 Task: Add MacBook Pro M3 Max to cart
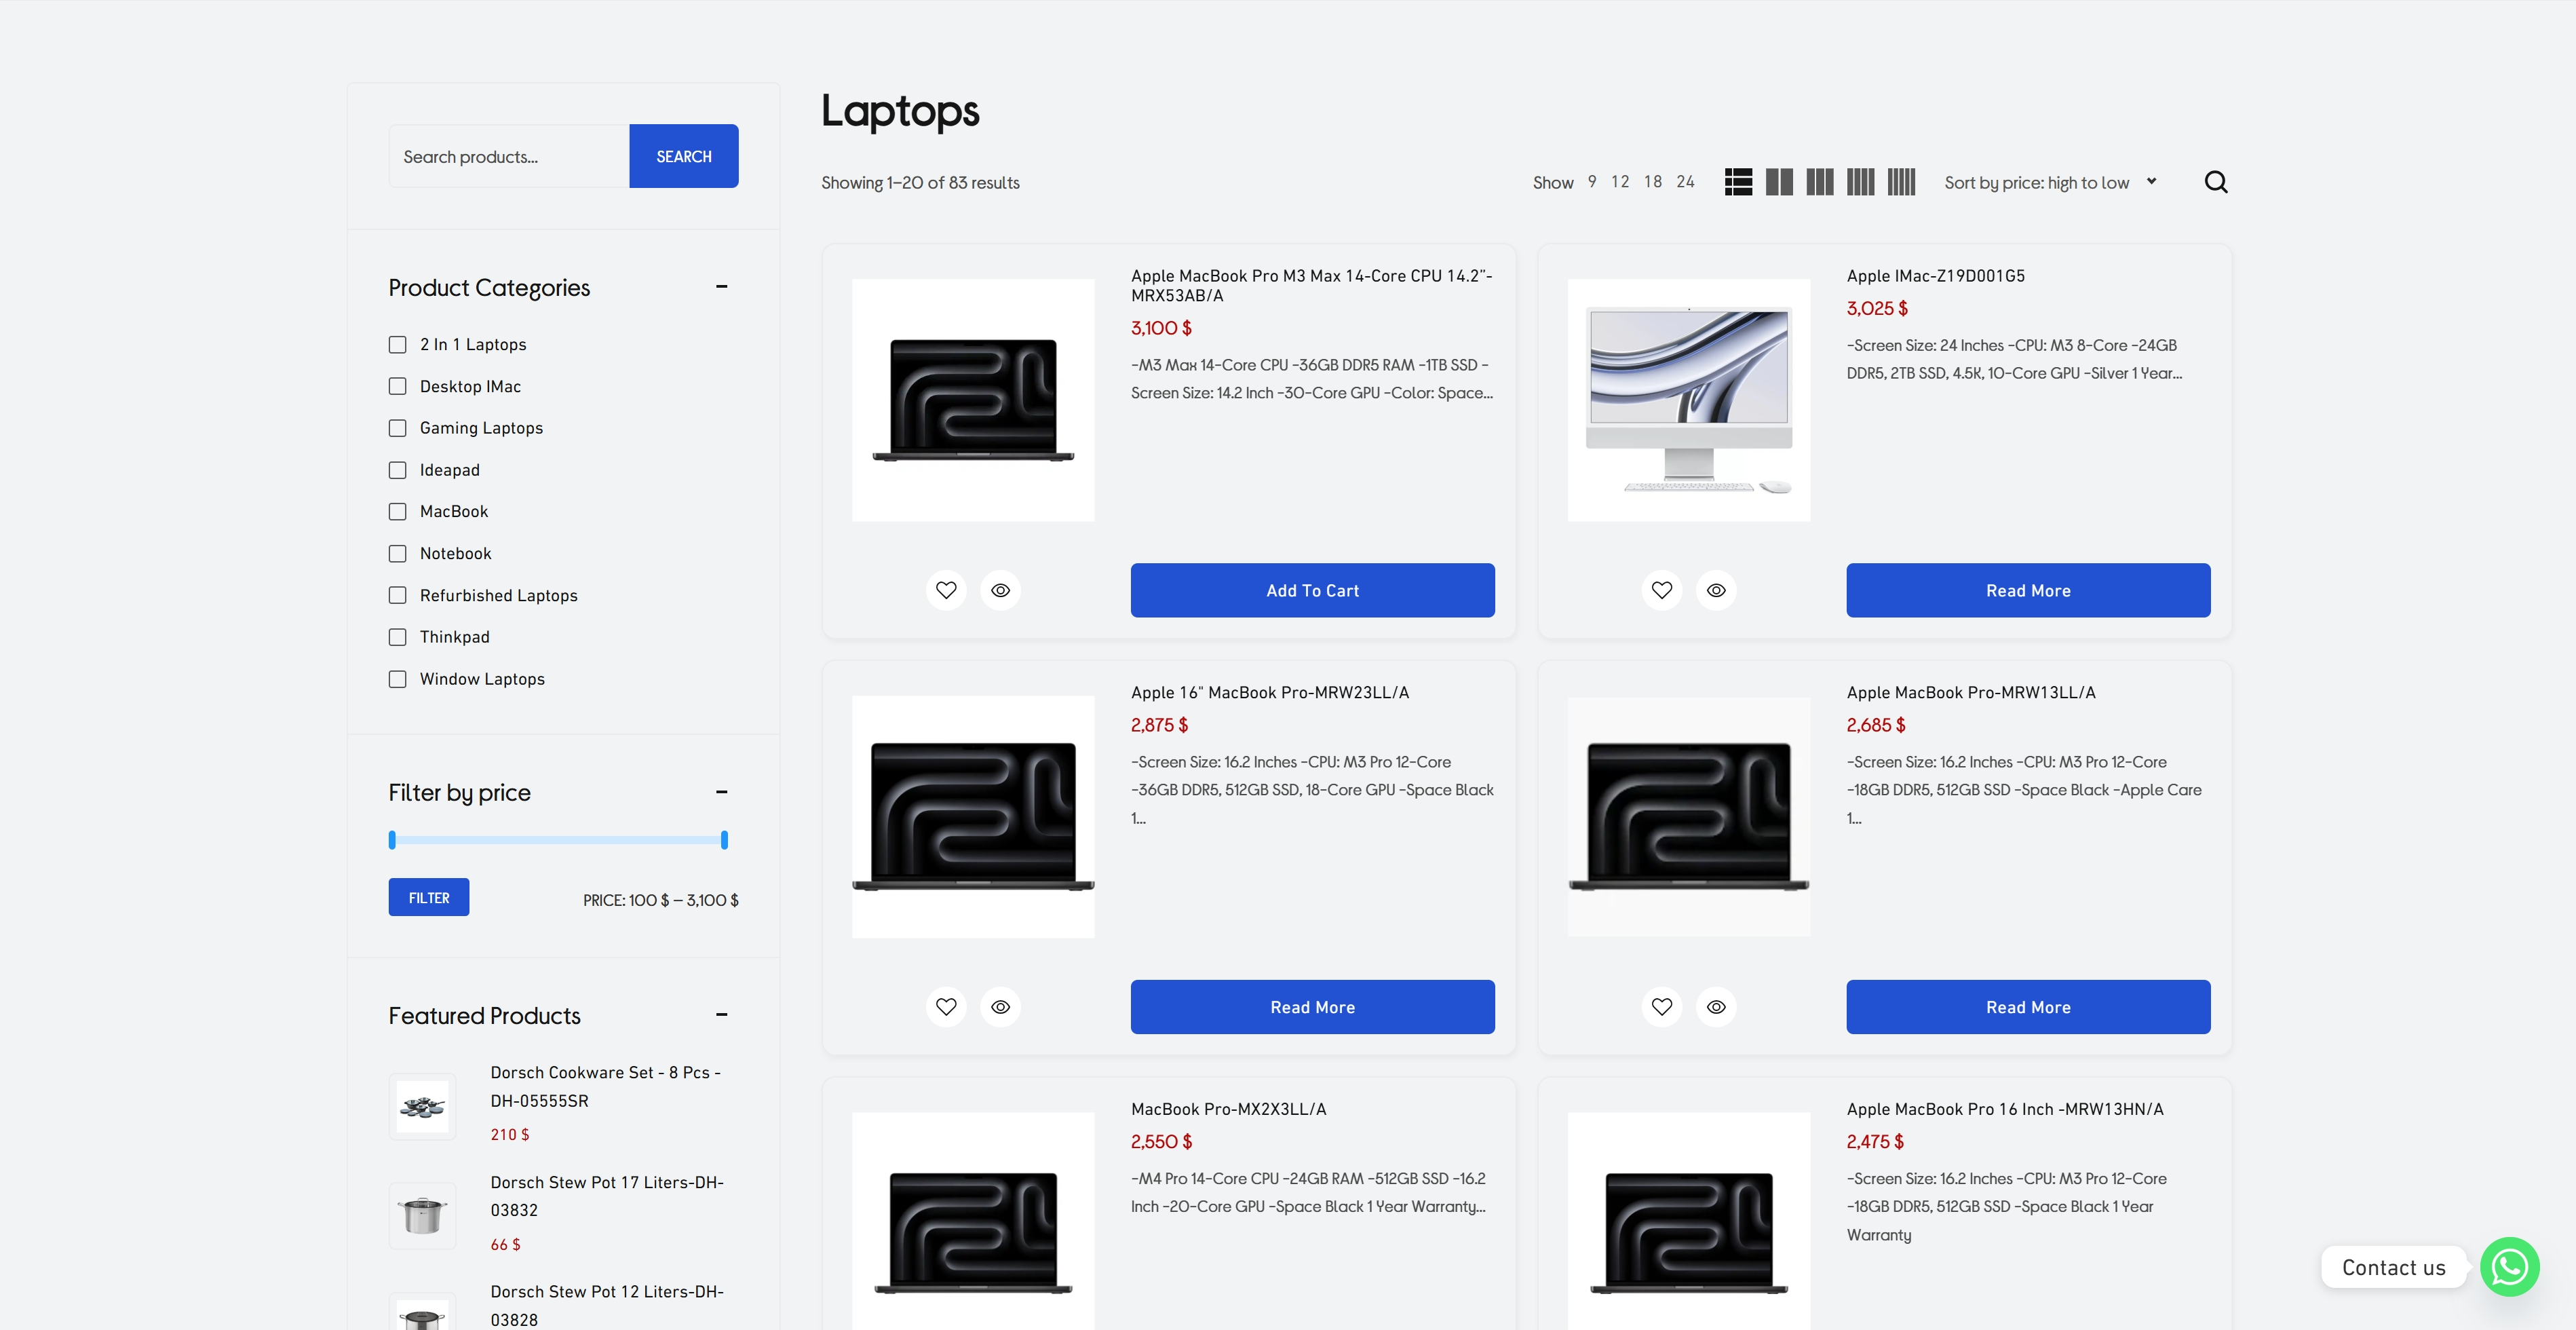(1312, 590)
